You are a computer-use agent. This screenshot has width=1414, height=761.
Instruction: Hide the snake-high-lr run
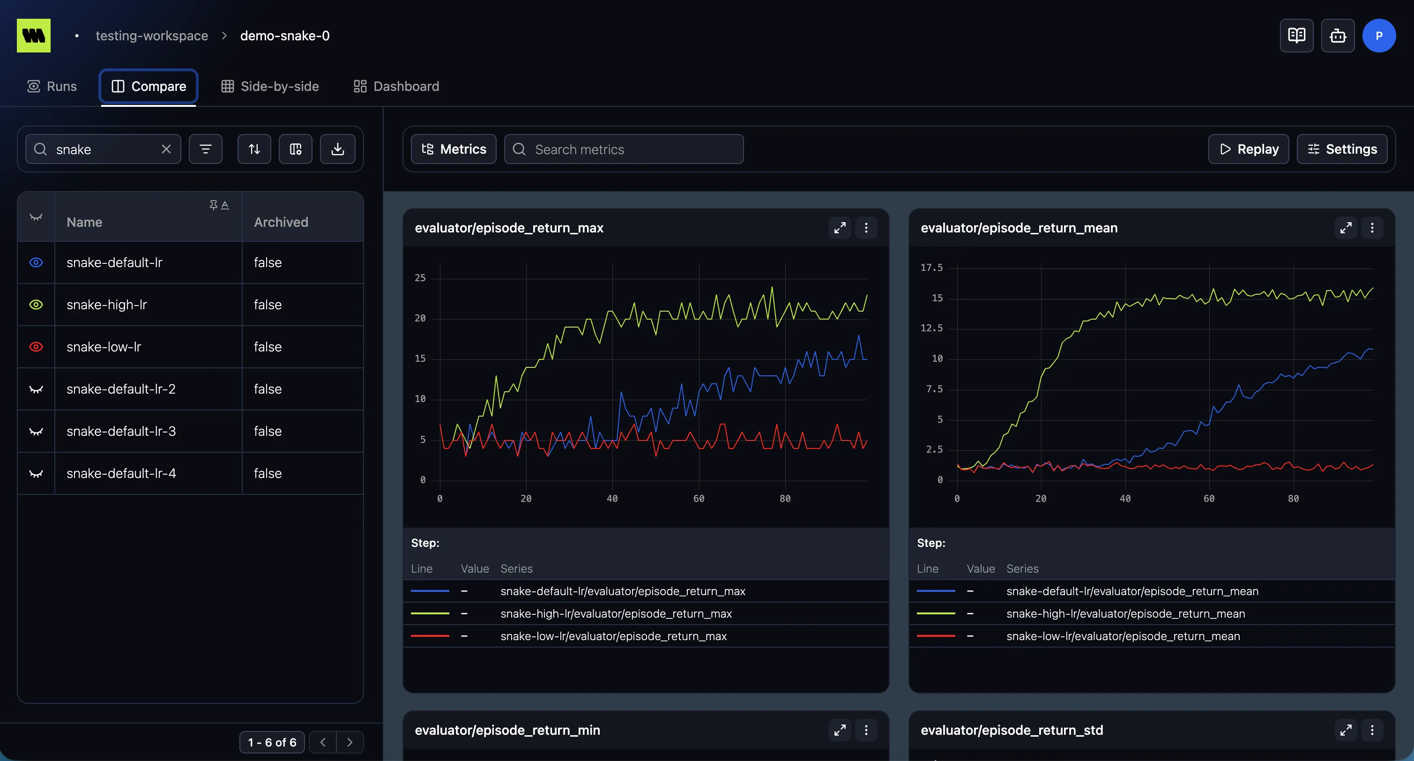click(x=36, y=305)
